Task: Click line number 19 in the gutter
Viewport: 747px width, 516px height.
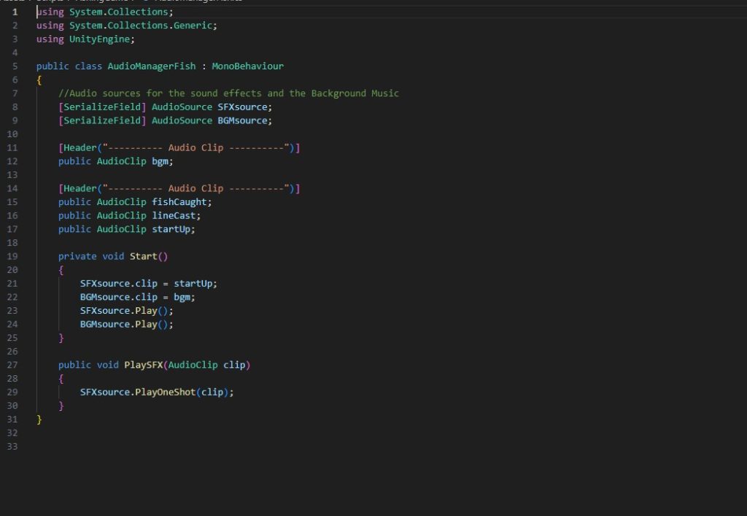Action: pyautogui.click(x=12, y=256)
